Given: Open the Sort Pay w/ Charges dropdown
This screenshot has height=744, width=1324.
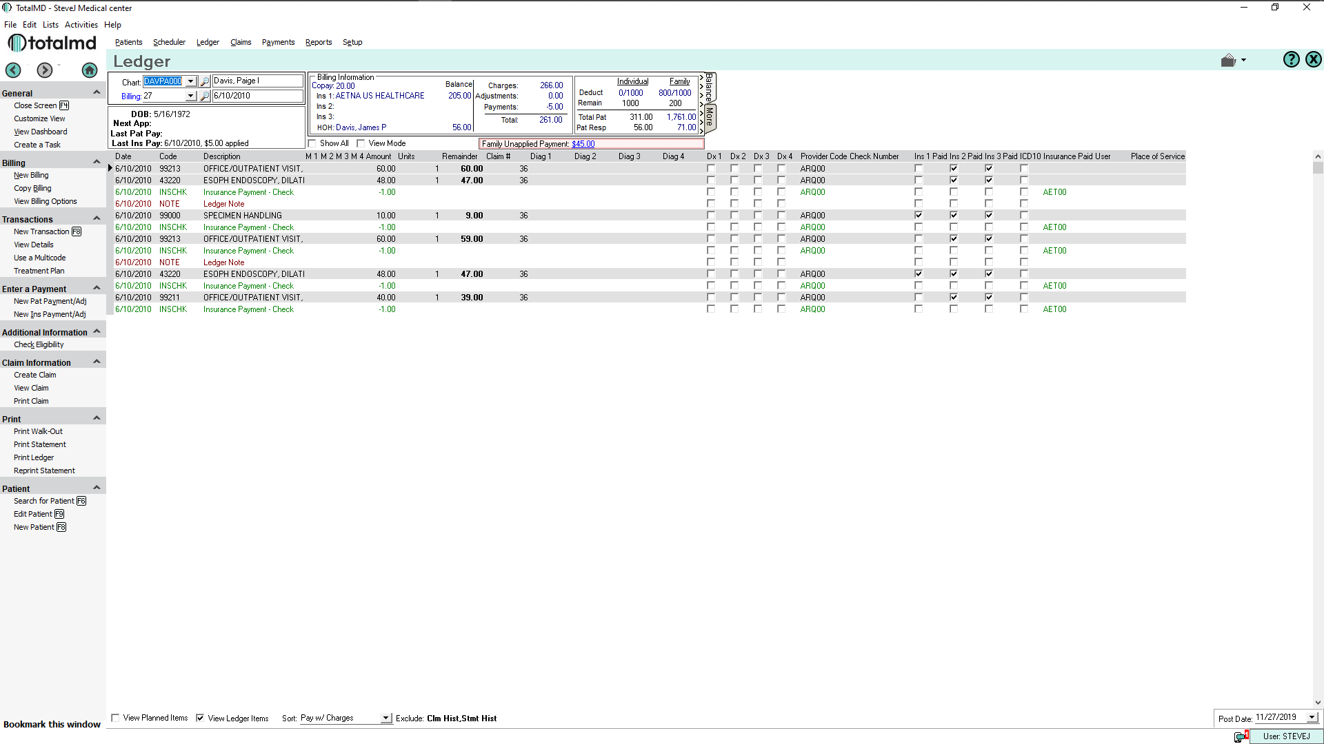Looking at the screenshot, I should pyautogui.click(x=386, y=718).
